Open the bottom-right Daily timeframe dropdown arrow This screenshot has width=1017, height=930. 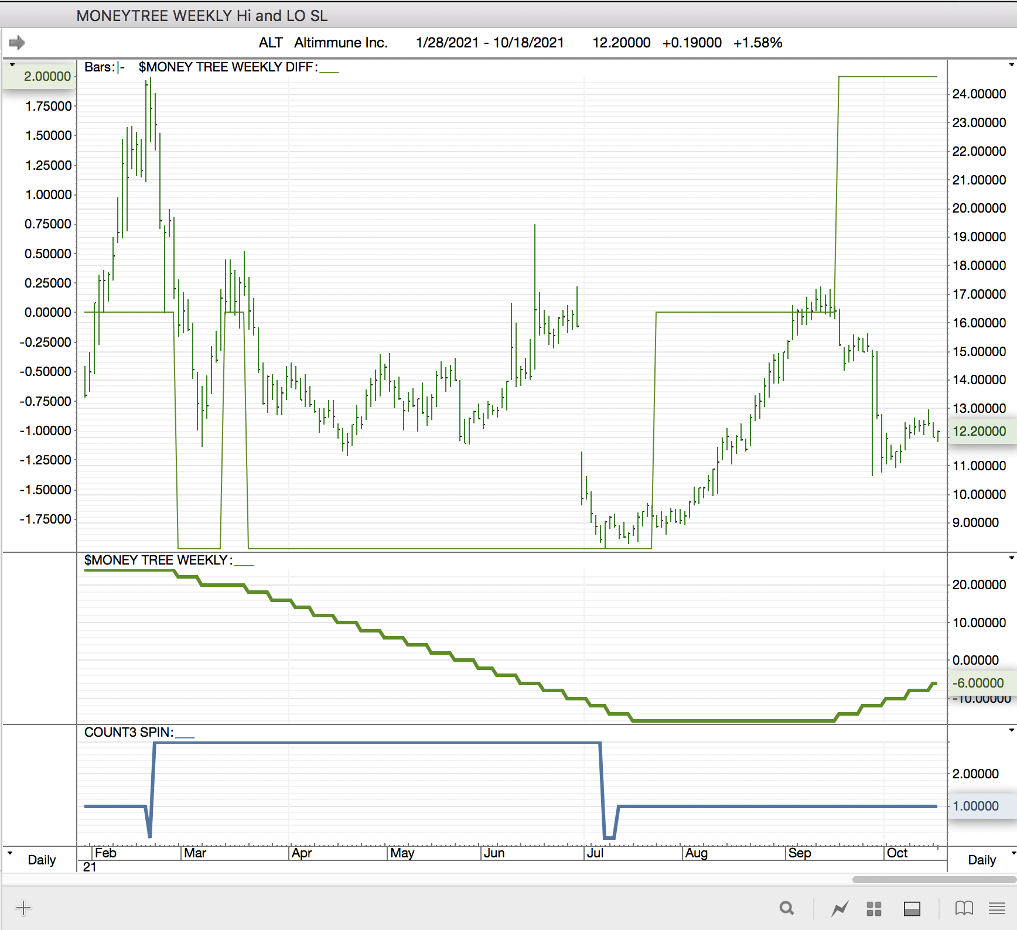tap(1012, 853)
